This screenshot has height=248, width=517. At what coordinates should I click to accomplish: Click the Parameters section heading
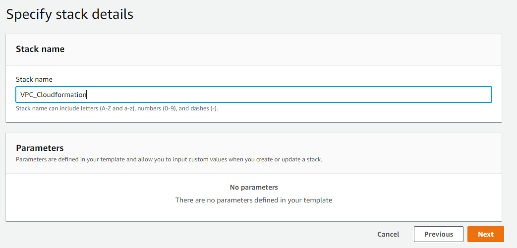(40, 148)
